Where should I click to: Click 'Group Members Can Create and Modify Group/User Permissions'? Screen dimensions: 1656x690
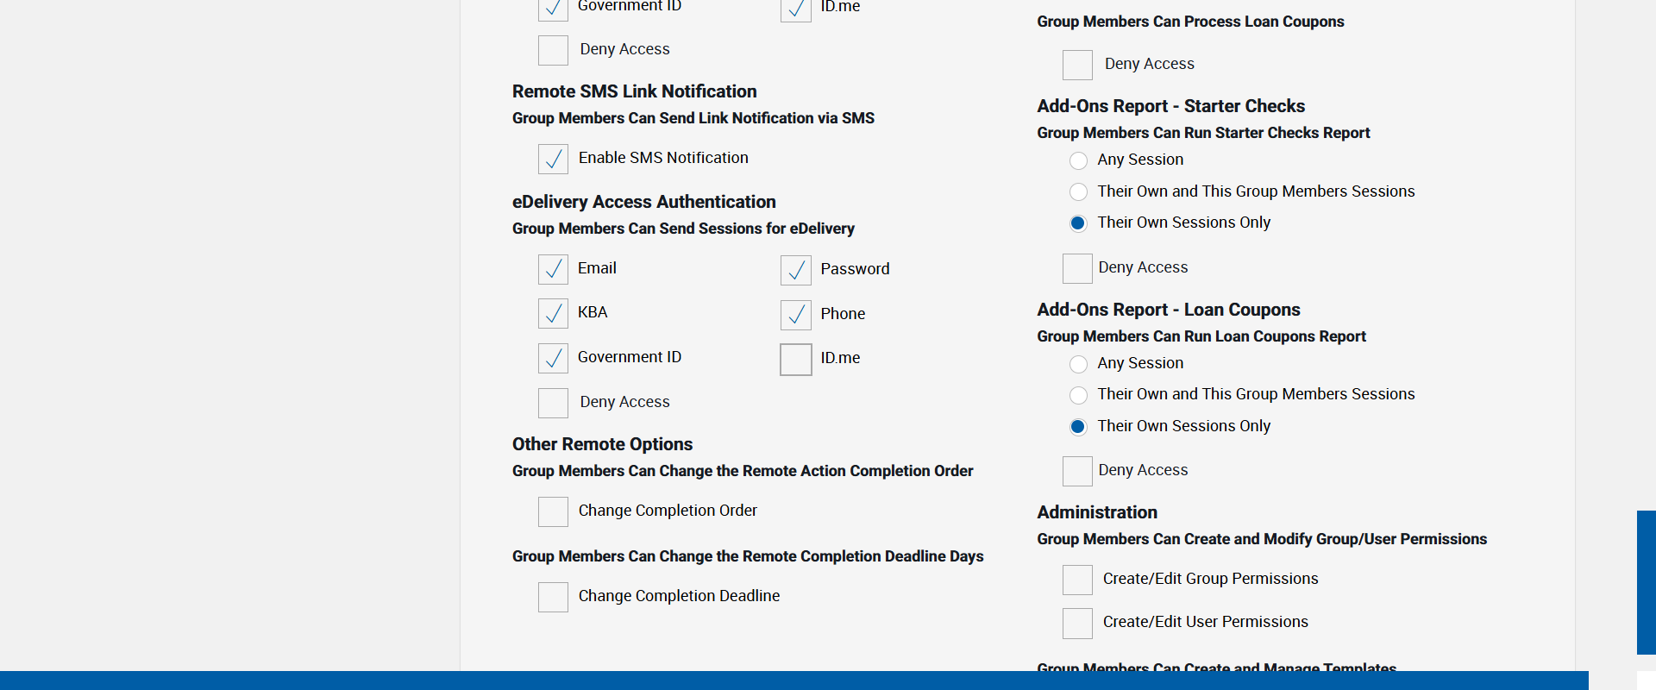[x=1262, y=539]
